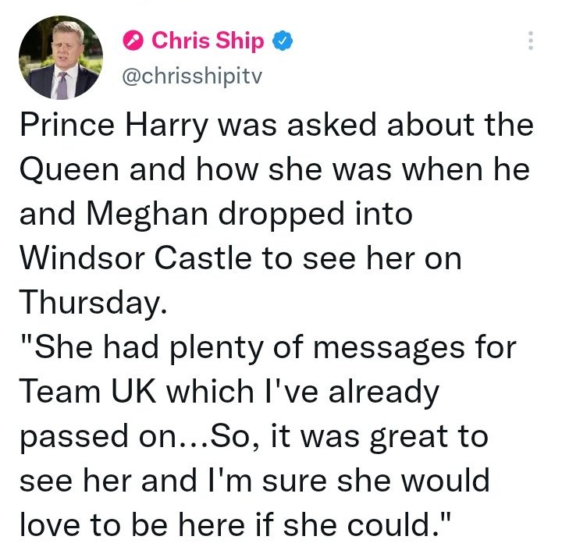Click "Windsor Castle" in the tweet text
Viewport: 562px width, 554px height.
coord(133,258)
